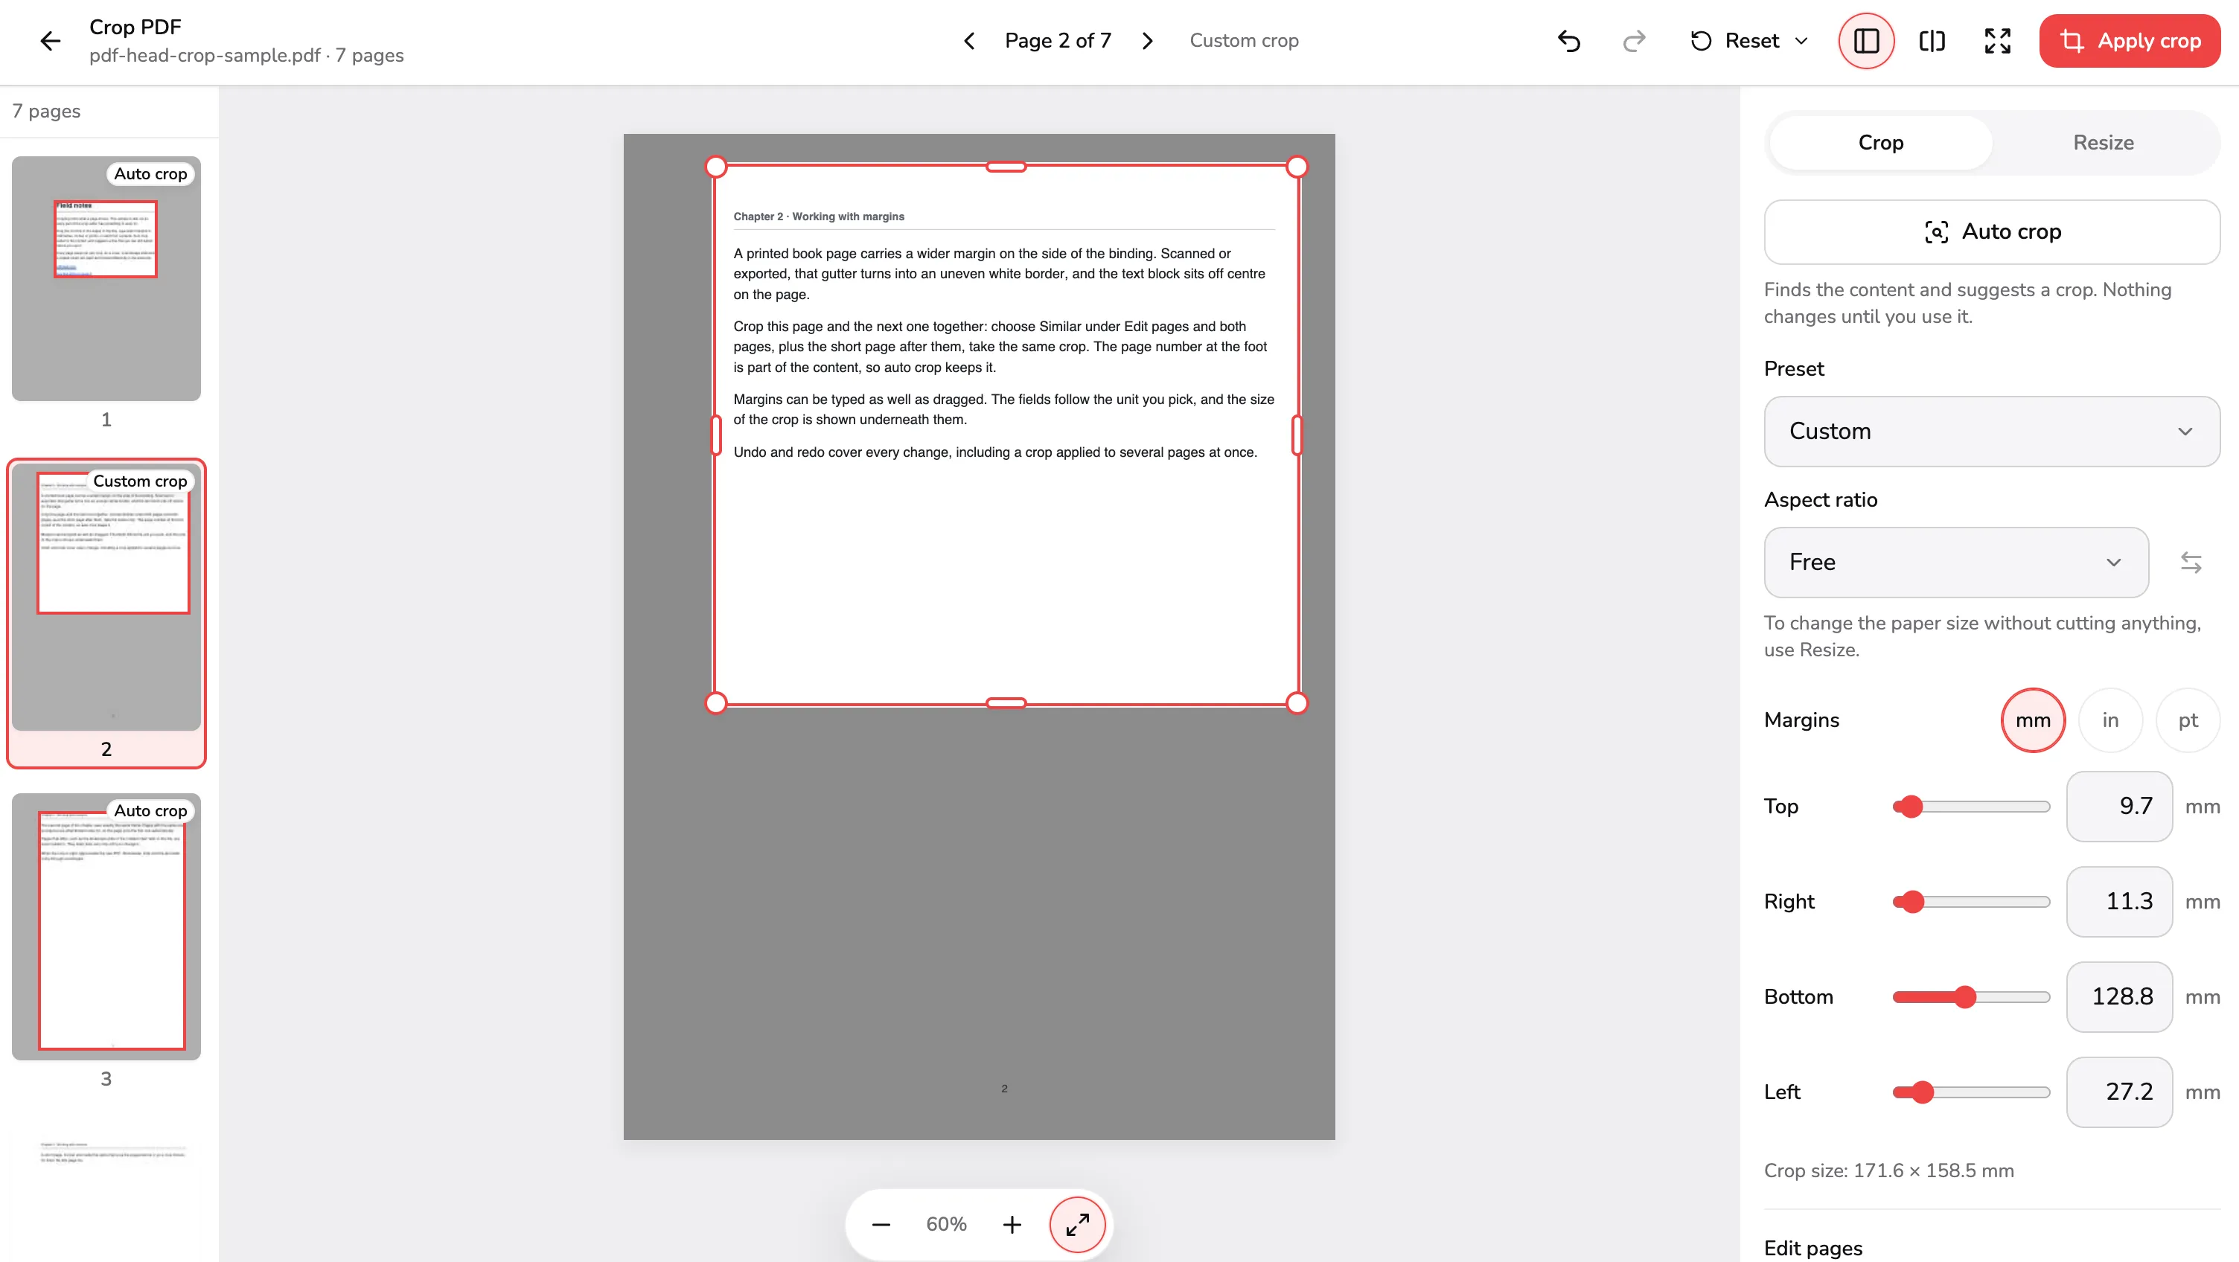Select page 3 thumbnail
Image resolution: width=2239 pixels, height=1262 pixels.
[106, 926]
